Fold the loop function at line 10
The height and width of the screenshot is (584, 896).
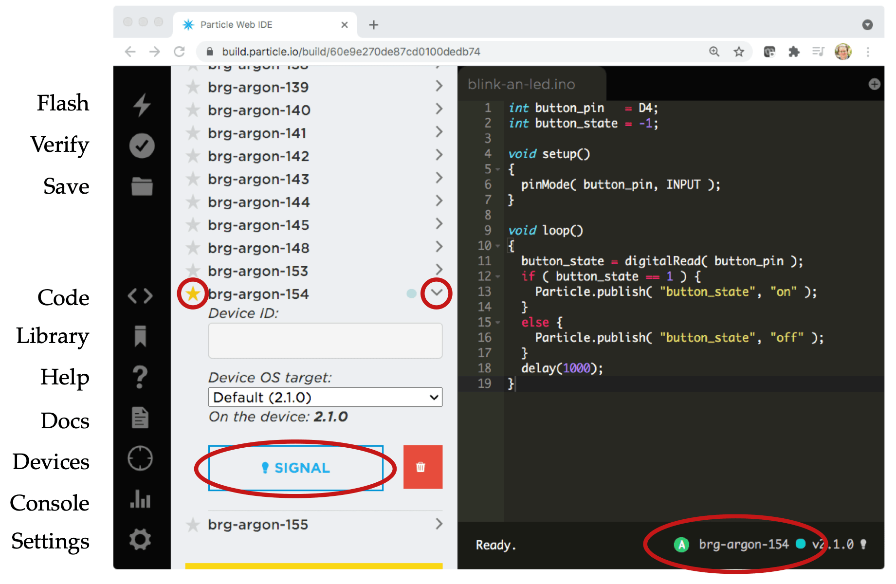[498, 246]
